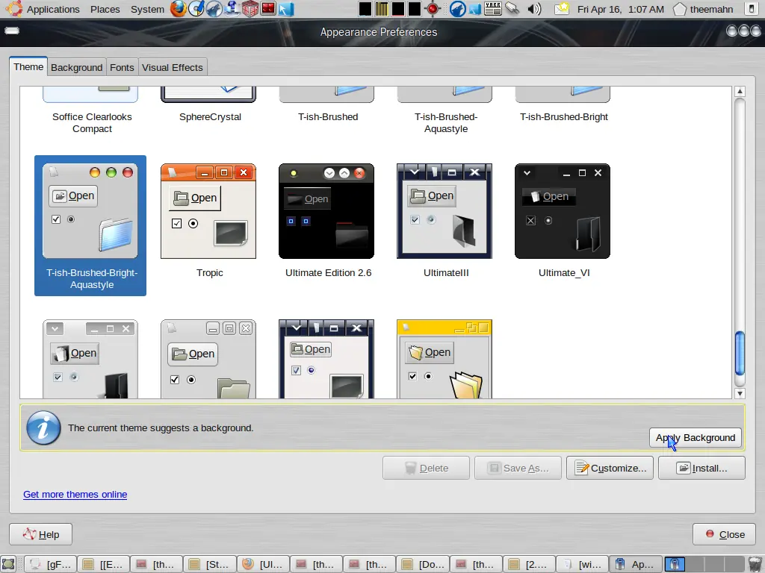Open the mail envelope notification icon
Screen dimensions: 765x573
pyautogui.click(x=562, y=9)
